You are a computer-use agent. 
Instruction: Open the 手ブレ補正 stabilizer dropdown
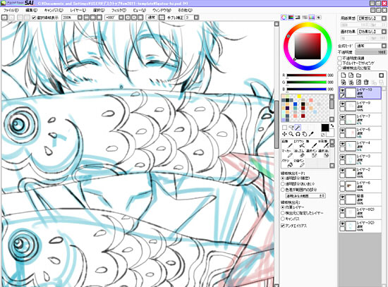[x=196, y=18]
